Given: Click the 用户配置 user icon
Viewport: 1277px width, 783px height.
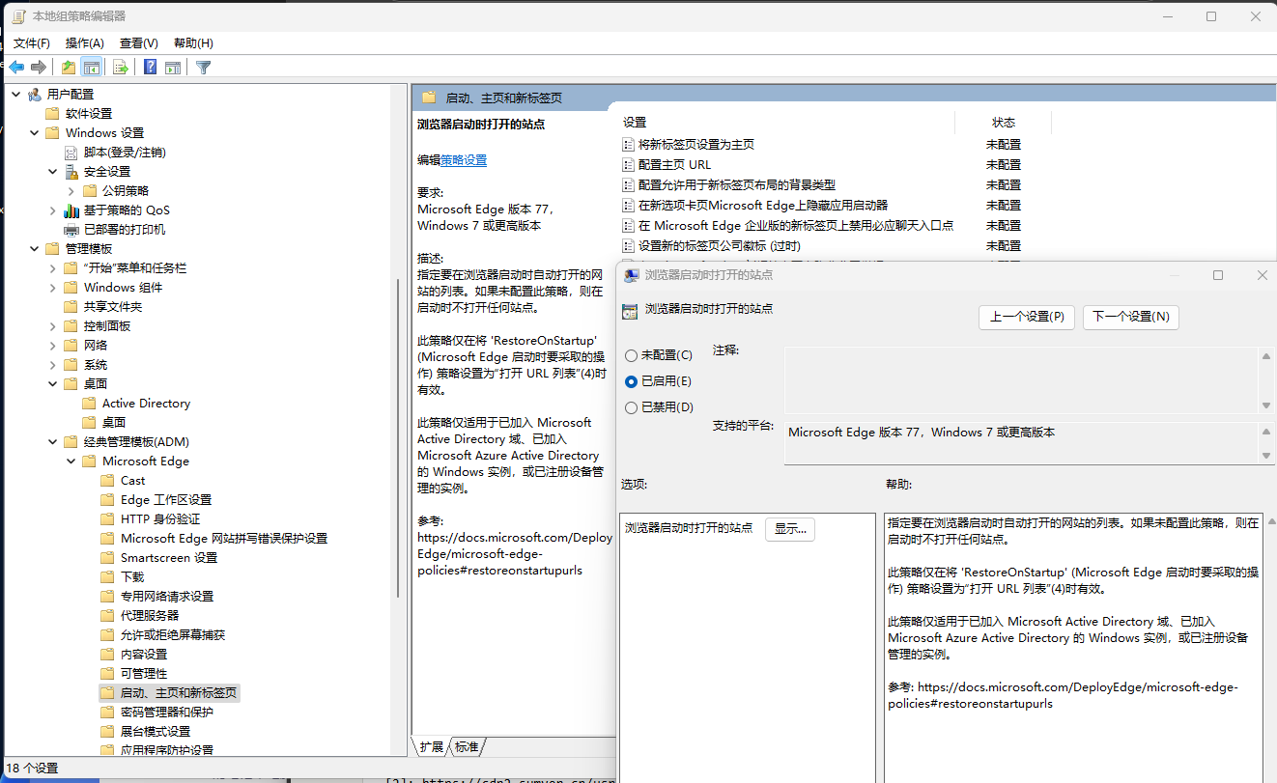Looking at the screenshot, I should 34,95.
